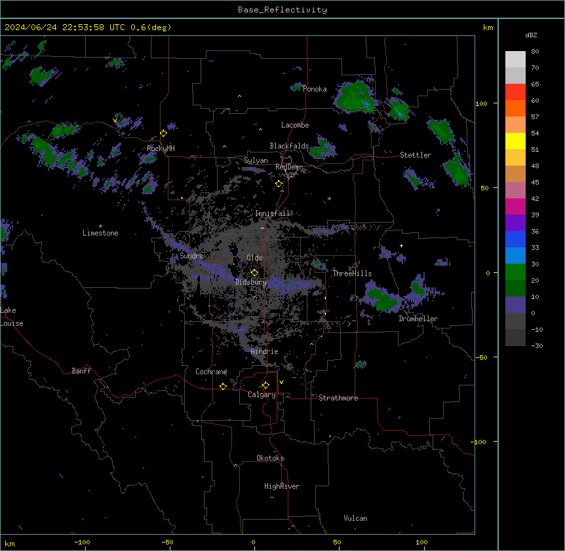Click the ThreeHills city label

click(x=352, y=274)
